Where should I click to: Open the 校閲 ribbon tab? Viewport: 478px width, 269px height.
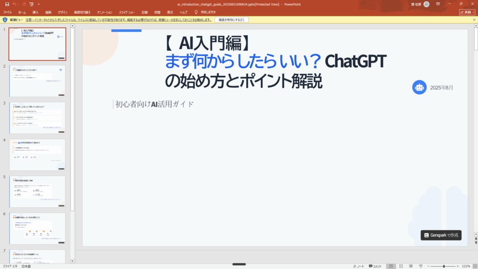coord(157,13)
